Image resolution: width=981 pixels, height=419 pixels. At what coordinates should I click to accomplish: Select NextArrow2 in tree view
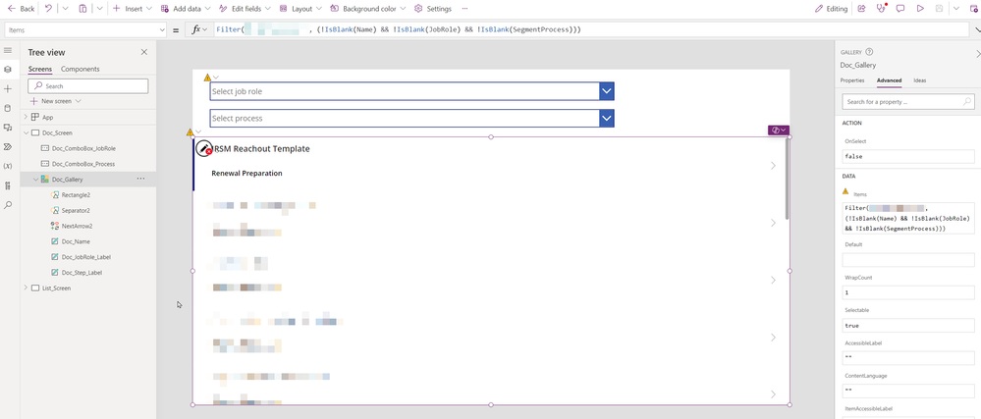pos(77,226)
